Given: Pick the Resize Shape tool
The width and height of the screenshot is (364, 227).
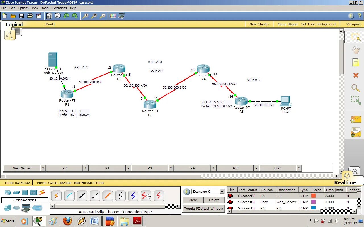Looking at the screenshot, I should [356, 101].
